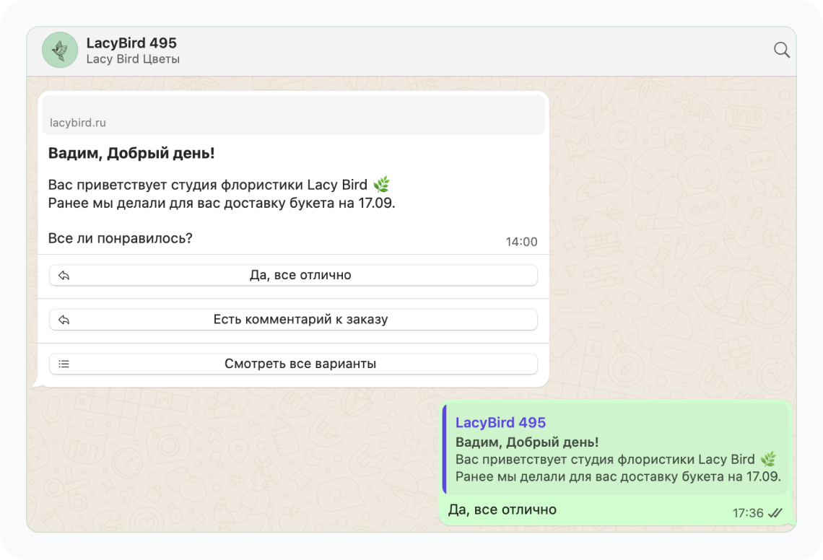The height and width of the screenshot is (560, 823).
Task: Choose the "Да, все отлично" quick reply button
Action: coord(293,276)
